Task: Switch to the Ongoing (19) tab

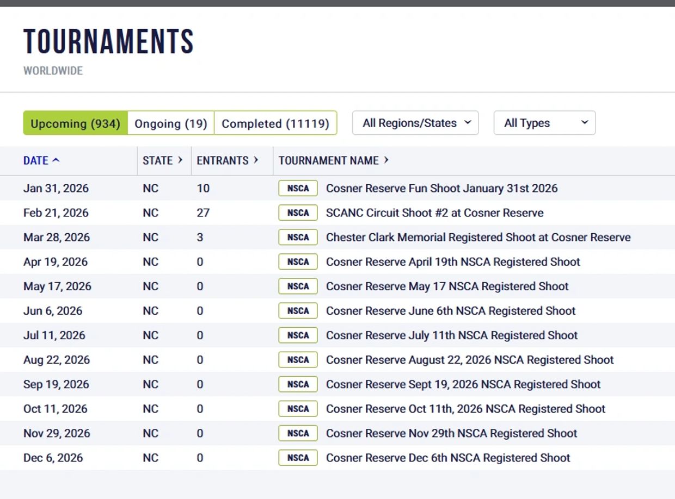Action: pyautogui.click(x=171, y=123)
